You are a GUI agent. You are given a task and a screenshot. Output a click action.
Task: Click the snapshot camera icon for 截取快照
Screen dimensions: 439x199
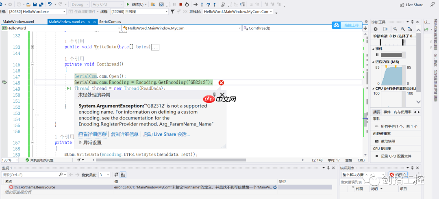point(376,141)
